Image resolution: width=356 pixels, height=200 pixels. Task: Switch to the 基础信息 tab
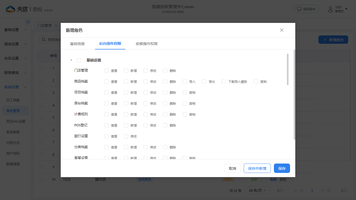click(x=77, y=44)
